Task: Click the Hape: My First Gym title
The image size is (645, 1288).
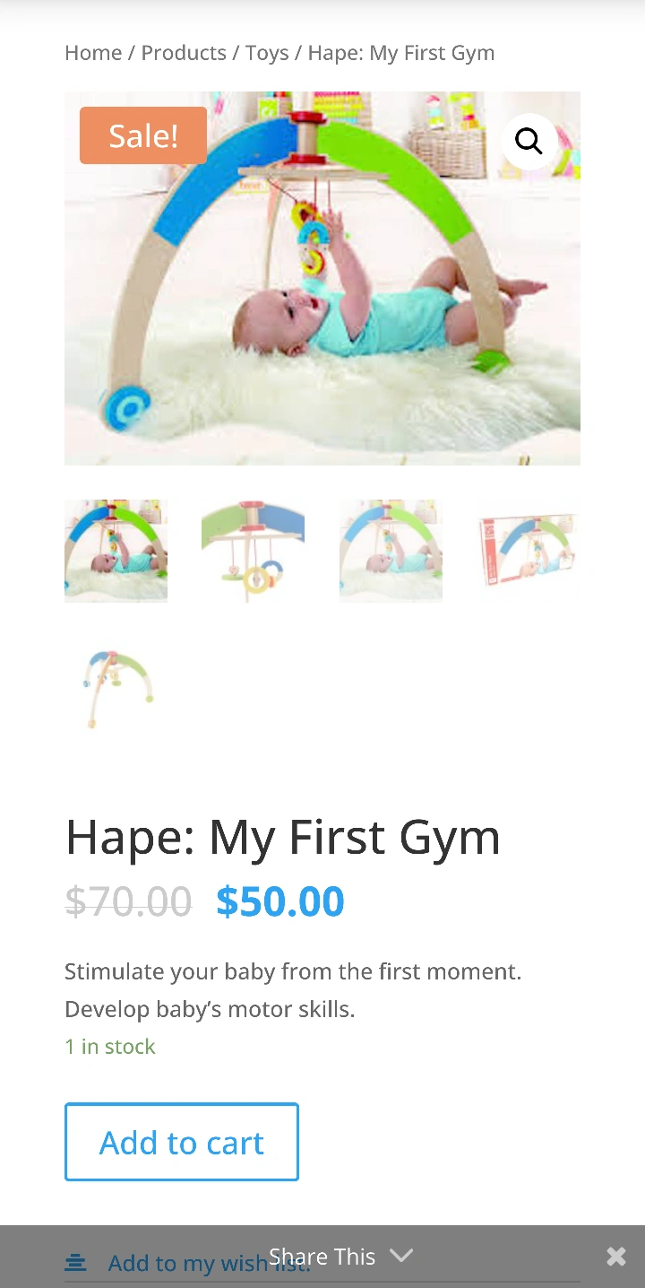Action: click(282, 837)
